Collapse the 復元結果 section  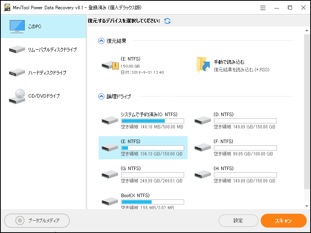click(101, 41)
